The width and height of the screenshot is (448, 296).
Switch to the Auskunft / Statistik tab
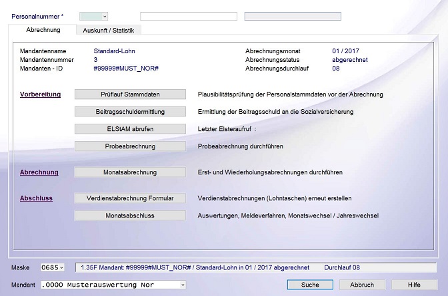point(108,30)
